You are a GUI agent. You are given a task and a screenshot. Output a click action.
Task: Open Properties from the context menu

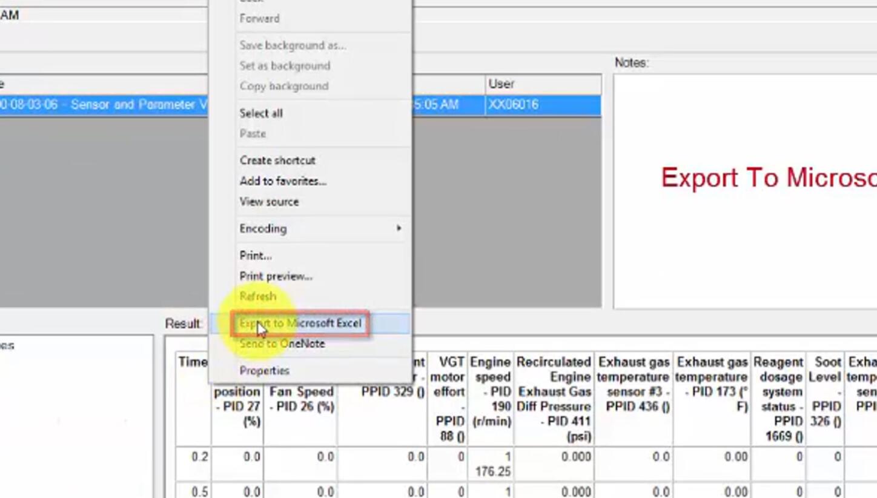pyautogui.click(x=265, y=371)
